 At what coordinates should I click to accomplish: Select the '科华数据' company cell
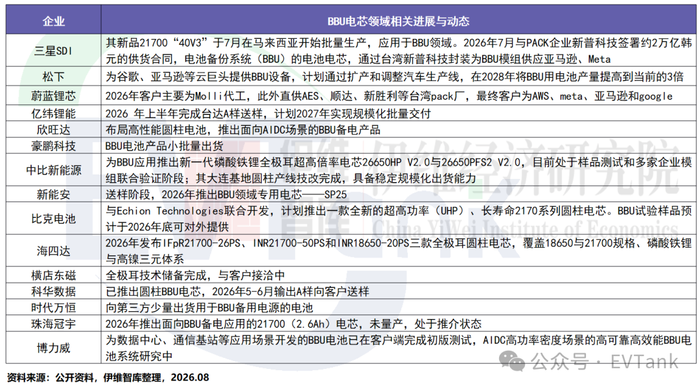click(54, 291)
